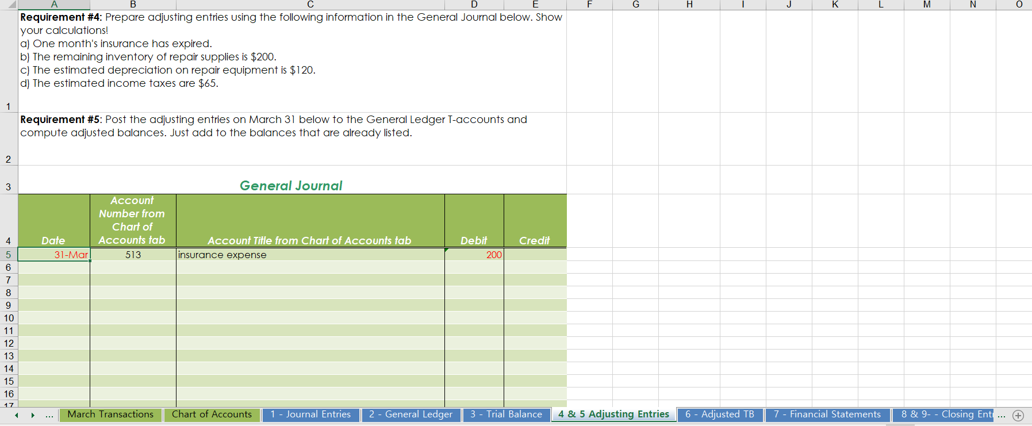The image size is (1032, 426).
Task: Select row 3 by its row header
Action: click(x=9, y=180)
